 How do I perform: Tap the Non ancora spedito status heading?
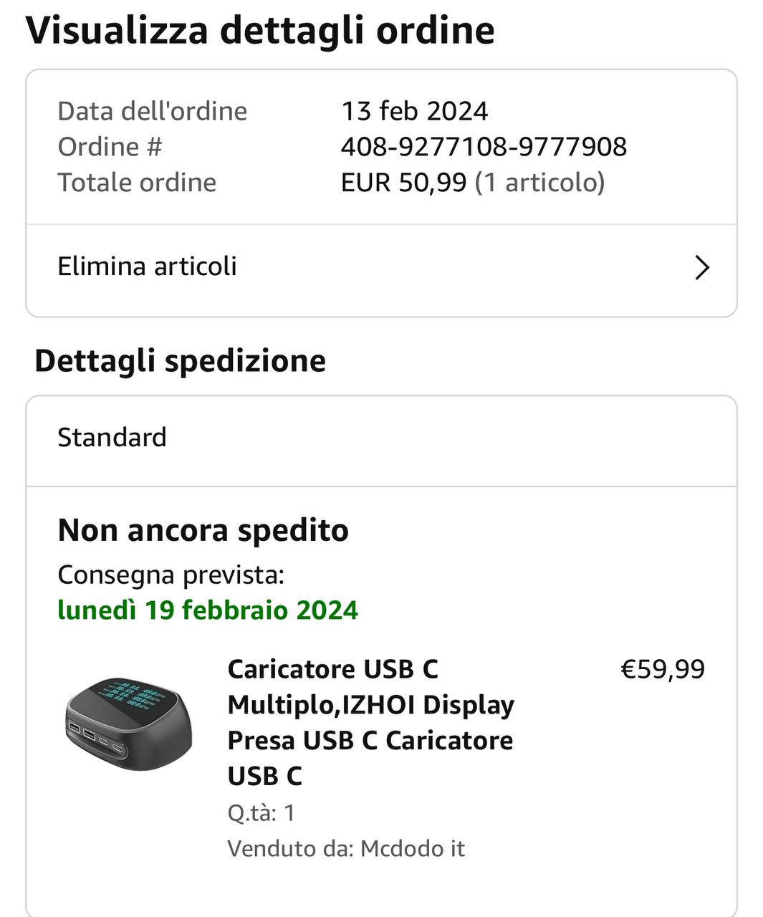[x=203, y=531]
